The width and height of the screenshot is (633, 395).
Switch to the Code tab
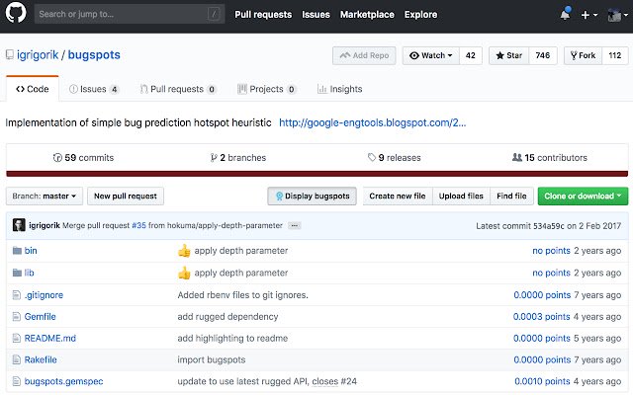[x=33, y=89]
